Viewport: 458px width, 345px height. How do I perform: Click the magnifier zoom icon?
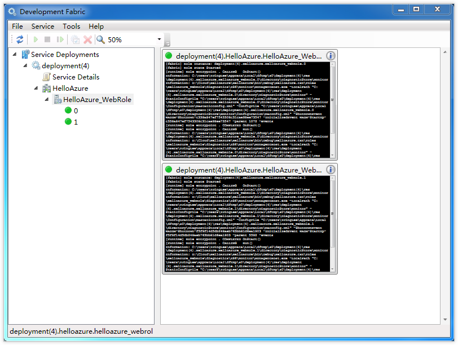[100, 39]
